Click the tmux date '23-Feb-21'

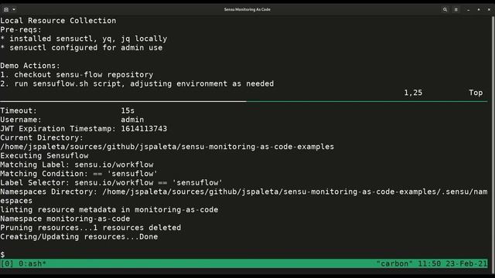point(466,264)
